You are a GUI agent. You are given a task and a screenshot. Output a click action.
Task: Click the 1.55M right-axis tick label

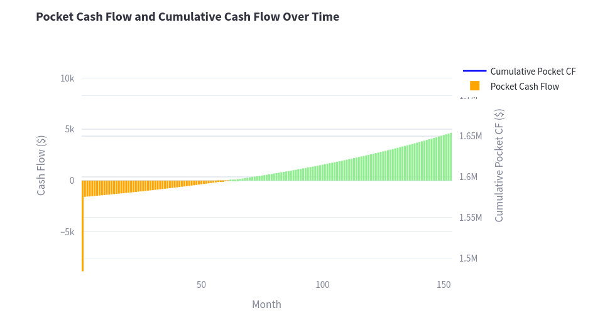[471, 218]
